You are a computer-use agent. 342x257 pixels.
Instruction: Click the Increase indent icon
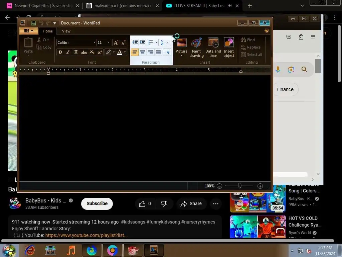point(142,42)
